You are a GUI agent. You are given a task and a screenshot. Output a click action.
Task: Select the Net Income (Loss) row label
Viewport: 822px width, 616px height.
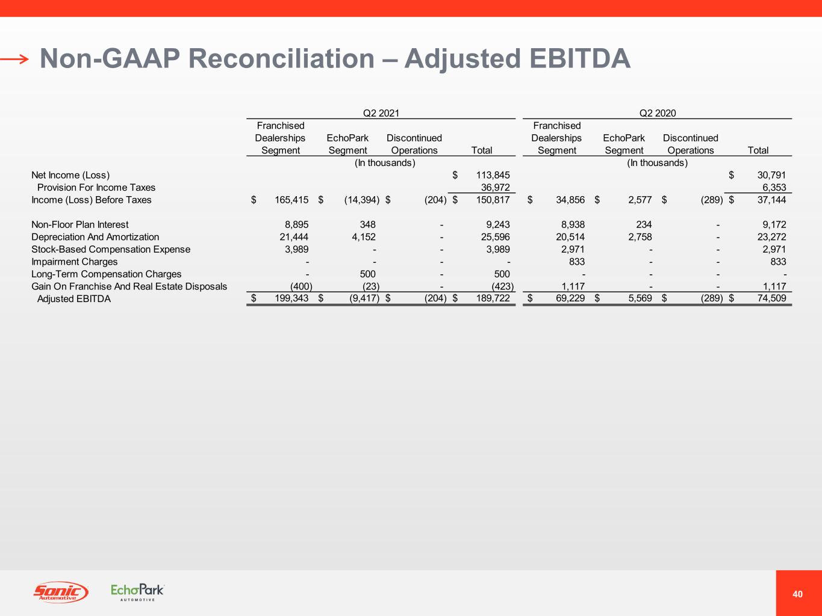pos(70,175)
